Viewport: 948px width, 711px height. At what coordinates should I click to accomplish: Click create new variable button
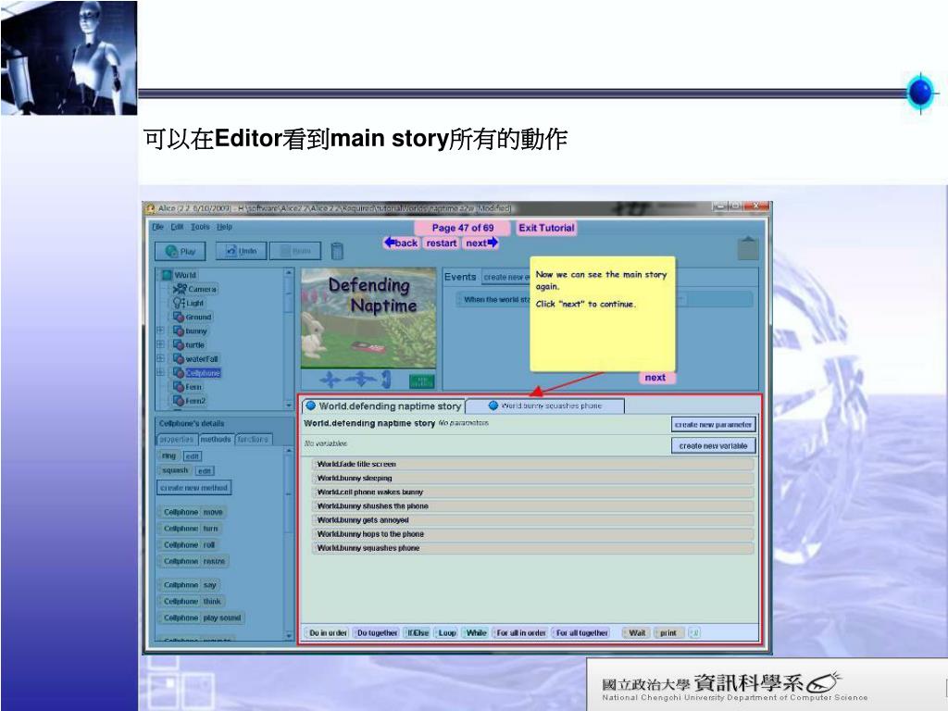tap(714, 445)
